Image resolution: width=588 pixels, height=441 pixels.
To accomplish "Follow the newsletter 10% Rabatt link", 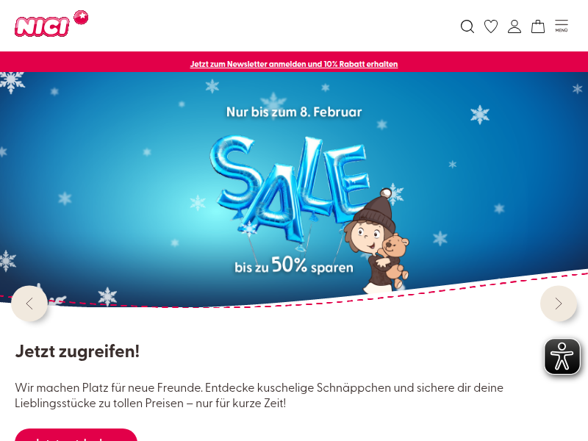I will click(x=294, y=64).
